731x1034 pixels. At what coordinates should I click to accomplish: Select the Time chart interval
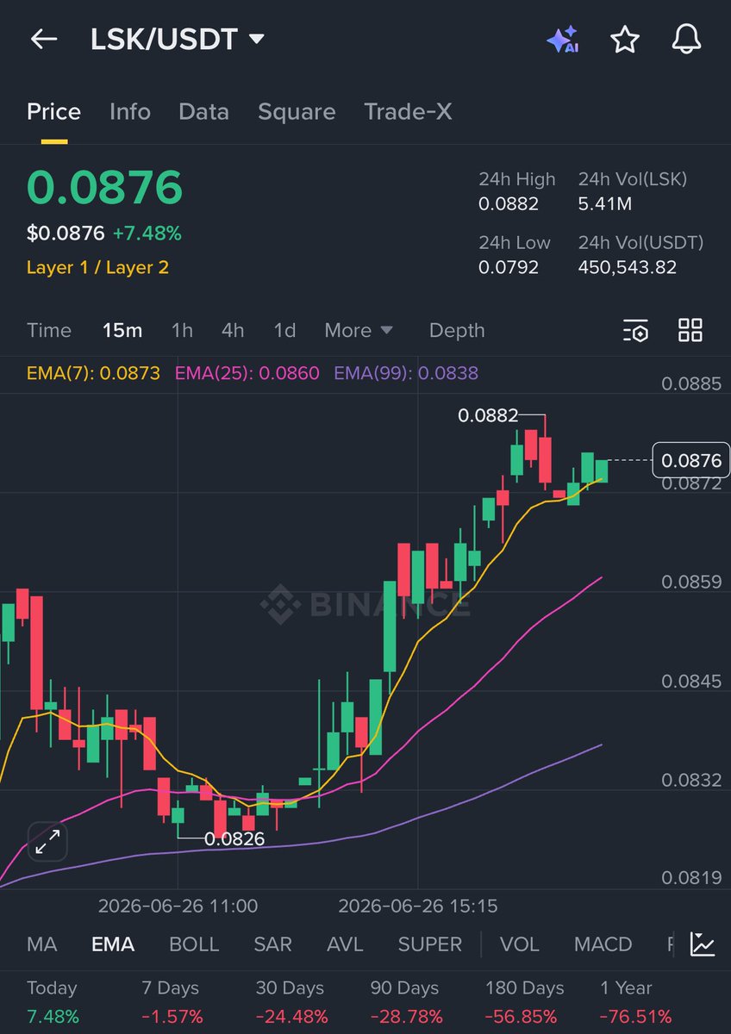49,330
